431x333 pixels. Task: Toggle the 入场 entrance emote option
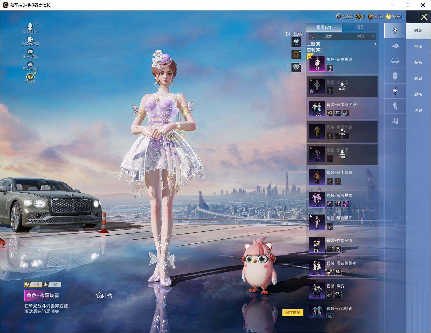pyautogui.click(x=33, y=284)
